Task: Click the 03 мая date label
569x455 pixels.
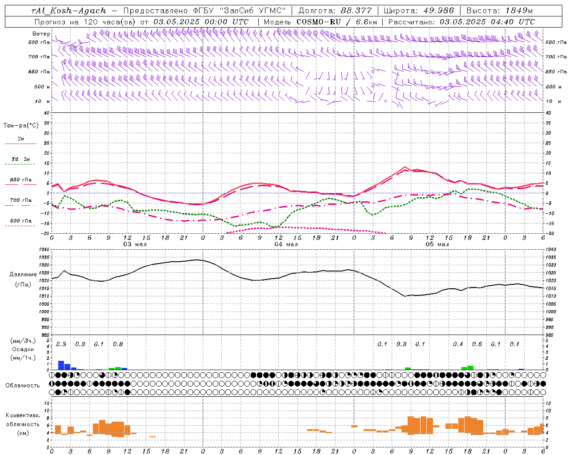Action: [135, 244]
